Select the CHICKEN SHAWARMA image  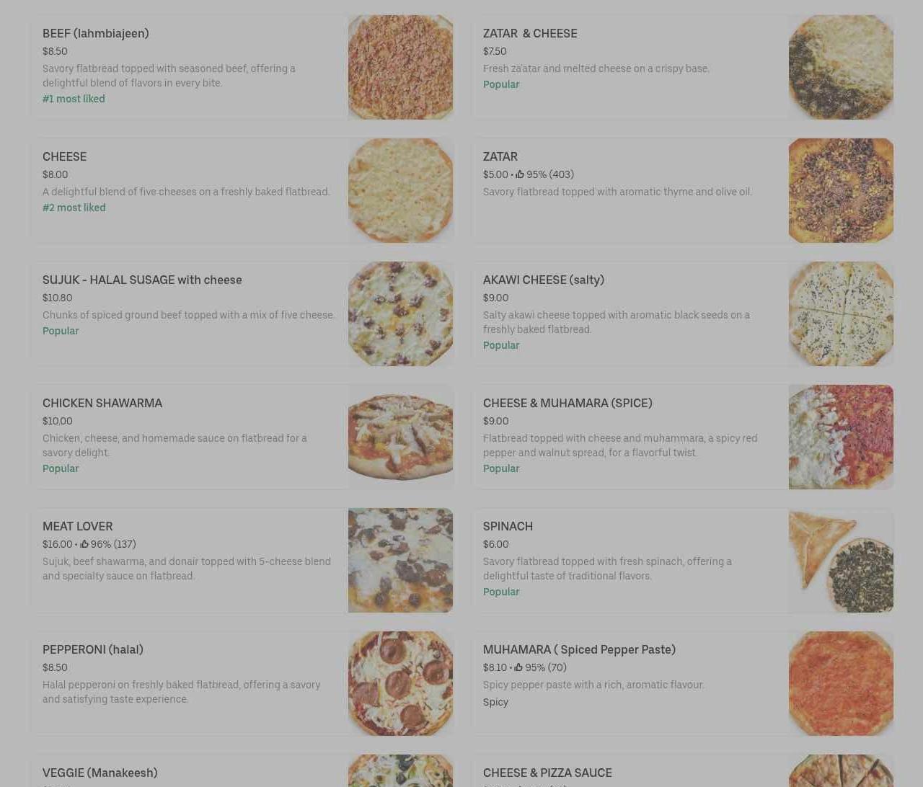click(400, 437)
